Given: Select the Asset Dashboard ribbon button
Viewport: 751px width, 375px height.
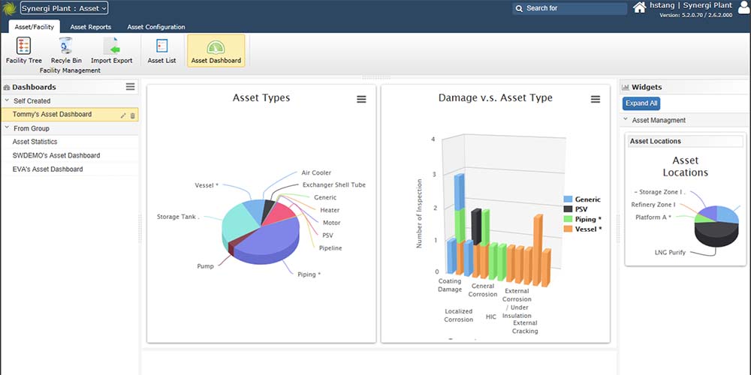Looking at the screenshot, I should [x=216, y=50].
